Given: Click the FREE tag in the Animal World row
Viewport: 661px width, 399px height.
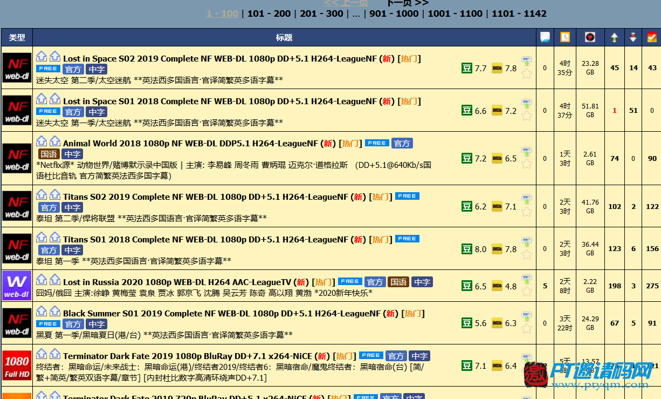Looking at the screenshot, I should 377,143.
